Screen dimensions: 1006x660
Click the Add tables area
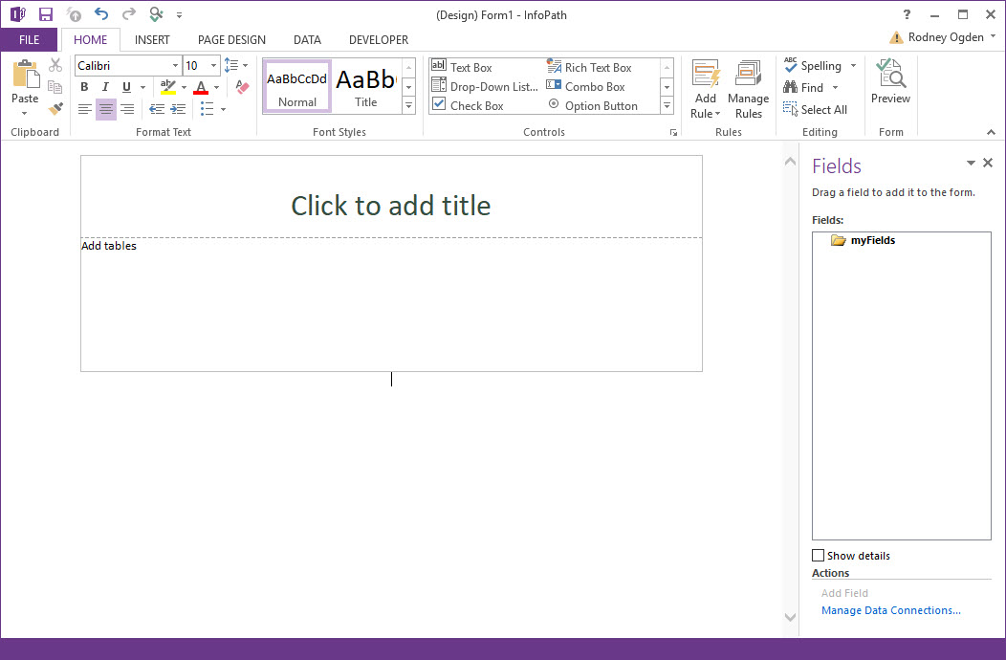[108, 246]
